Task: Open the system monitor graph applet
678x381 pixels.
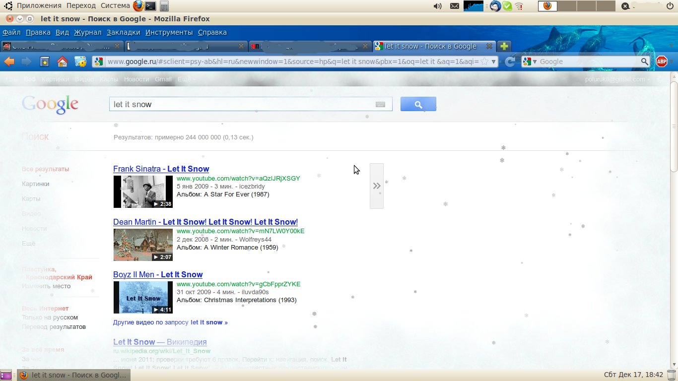Action: [x=474, y=6]
